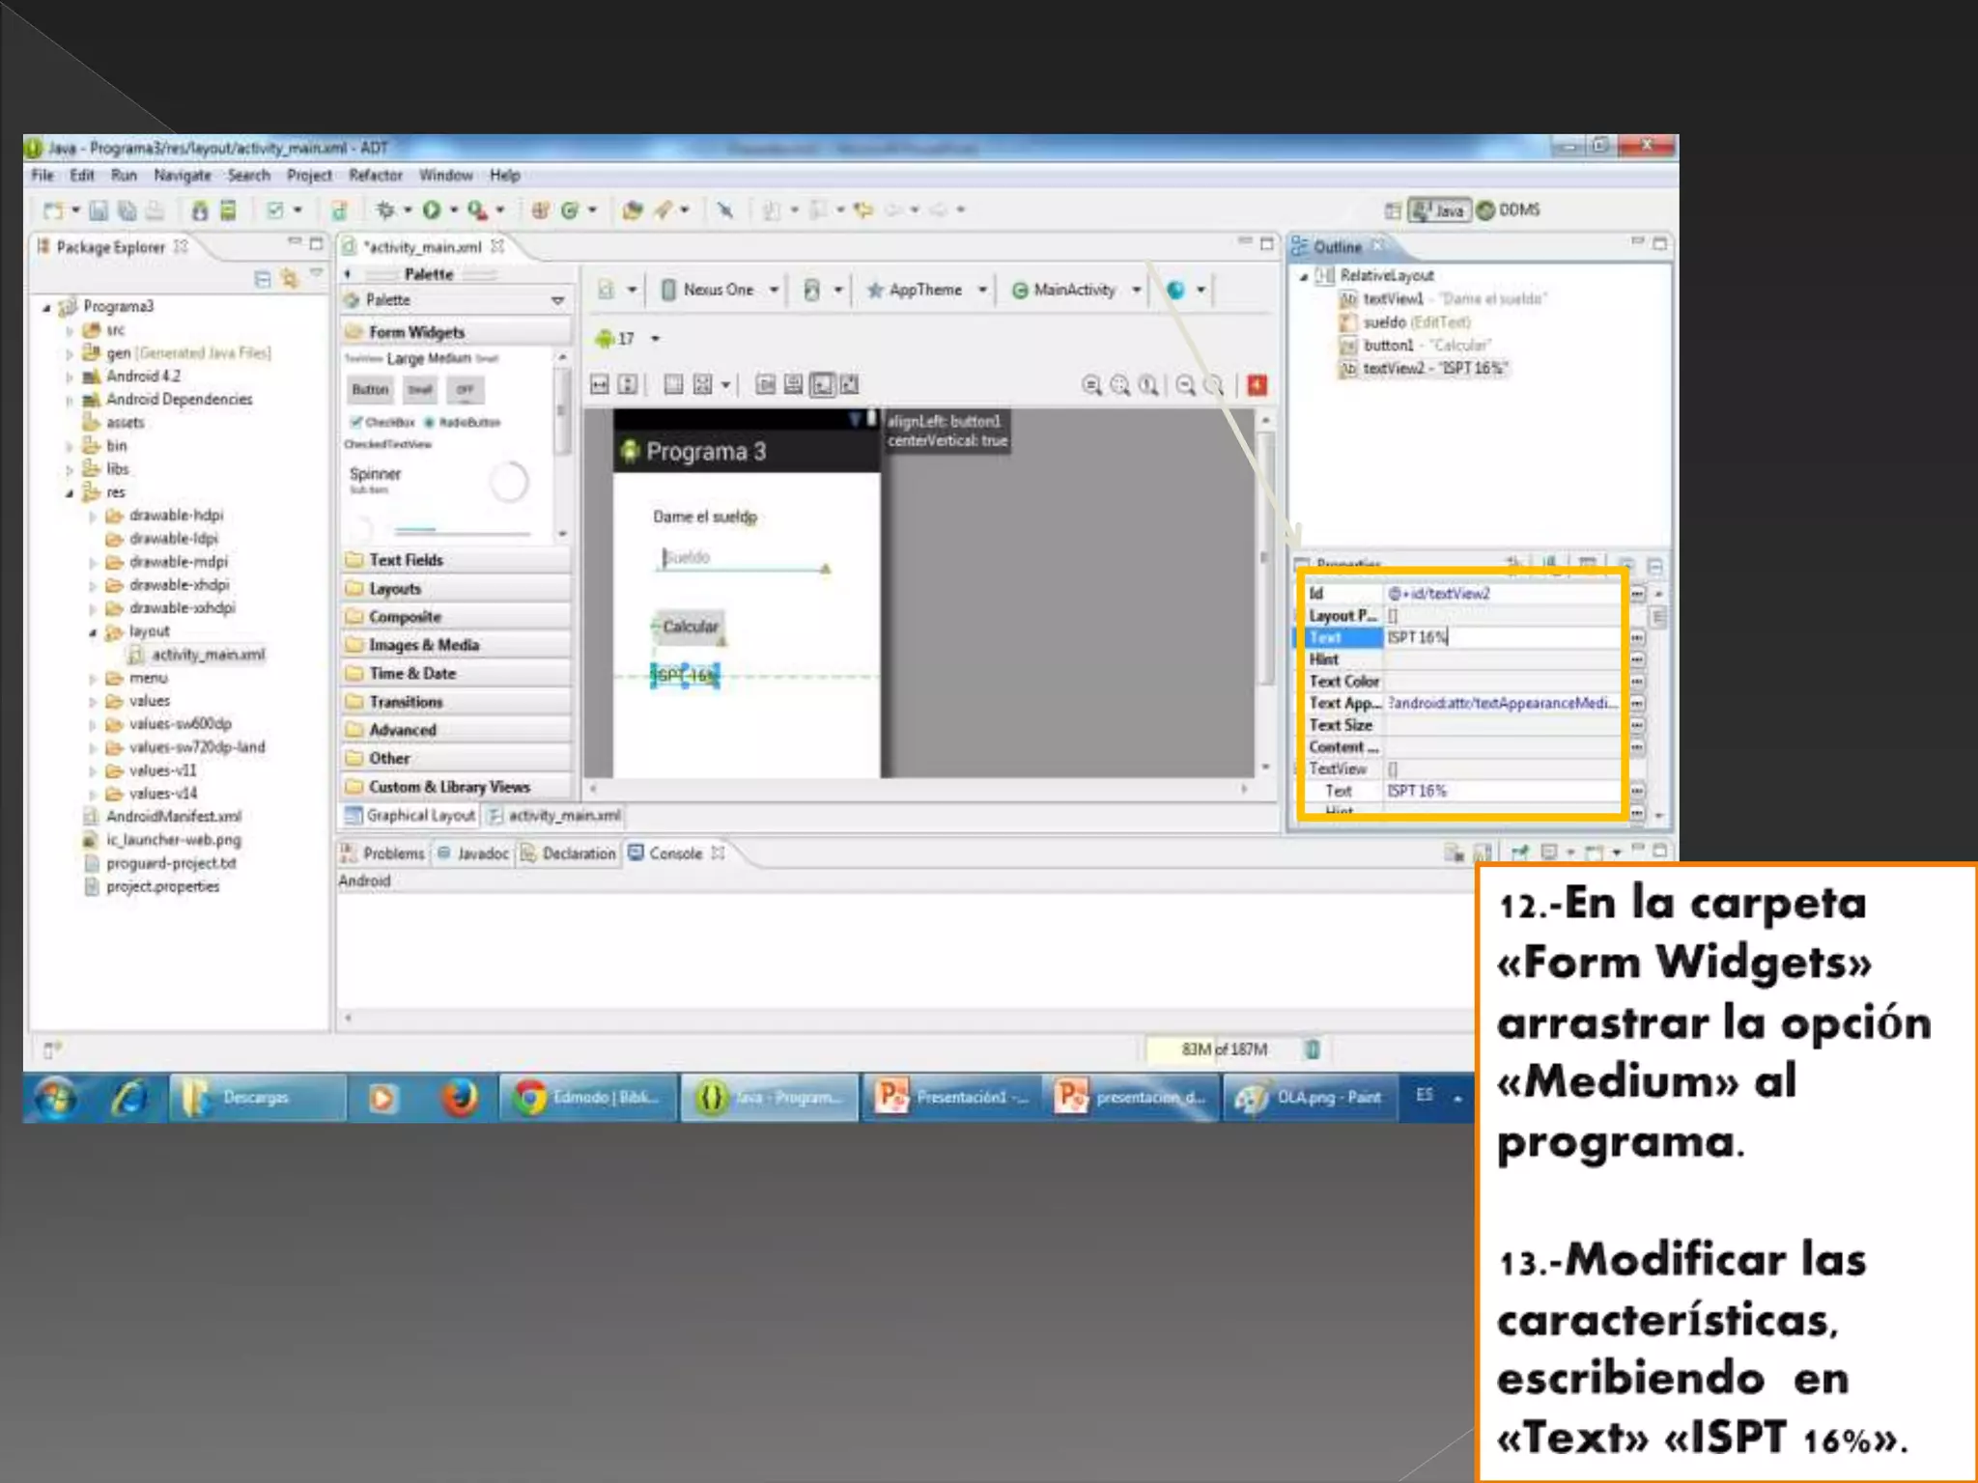The height and width of the screenshot is (1483, 1978).
Task: Click the CheckBox widget in palette
Action: coord(382,422)
